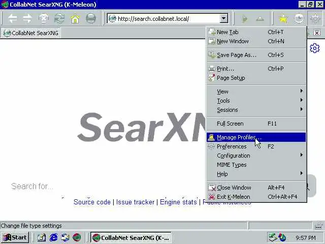Open the Source code link
Viewport: 325px width, 244px height.
tap(92, 202)
